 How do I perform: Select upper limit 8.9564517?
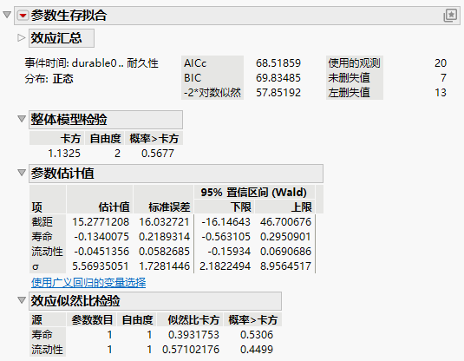(286, 266)
